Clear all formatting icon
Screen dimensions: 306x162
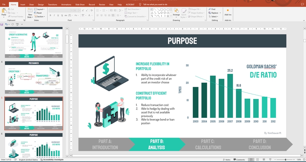[x=91, y=10]
